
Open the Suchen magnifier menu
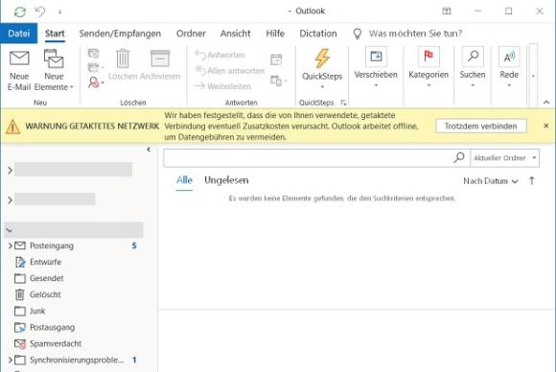(473, 67)
